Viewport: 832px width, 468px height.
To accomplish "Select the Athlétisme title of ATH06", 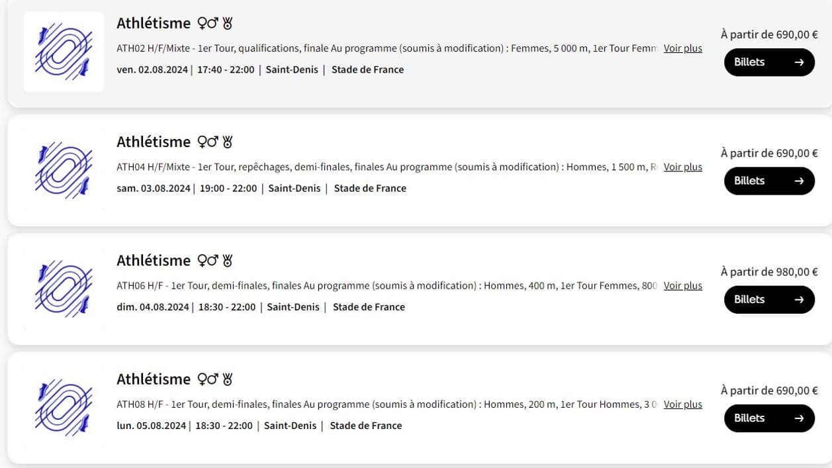I will tap(154, 261).
